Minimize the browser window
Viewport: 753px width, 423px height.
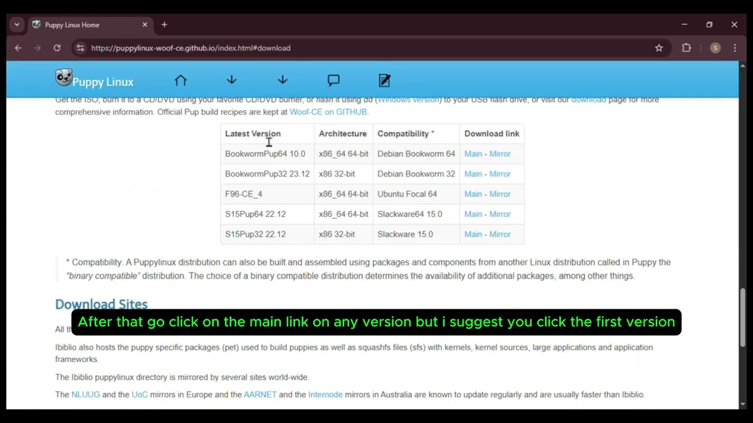684,25
